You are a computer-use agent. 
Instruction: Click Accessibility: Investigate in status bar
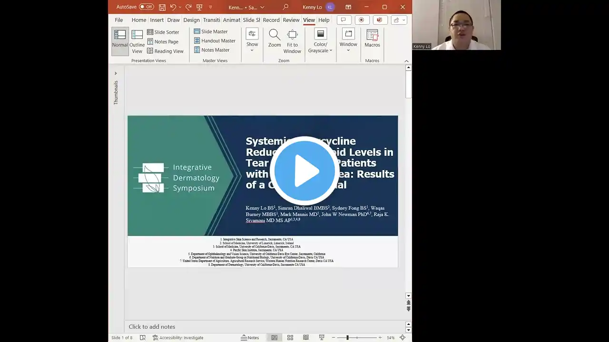tap(178, 338)
